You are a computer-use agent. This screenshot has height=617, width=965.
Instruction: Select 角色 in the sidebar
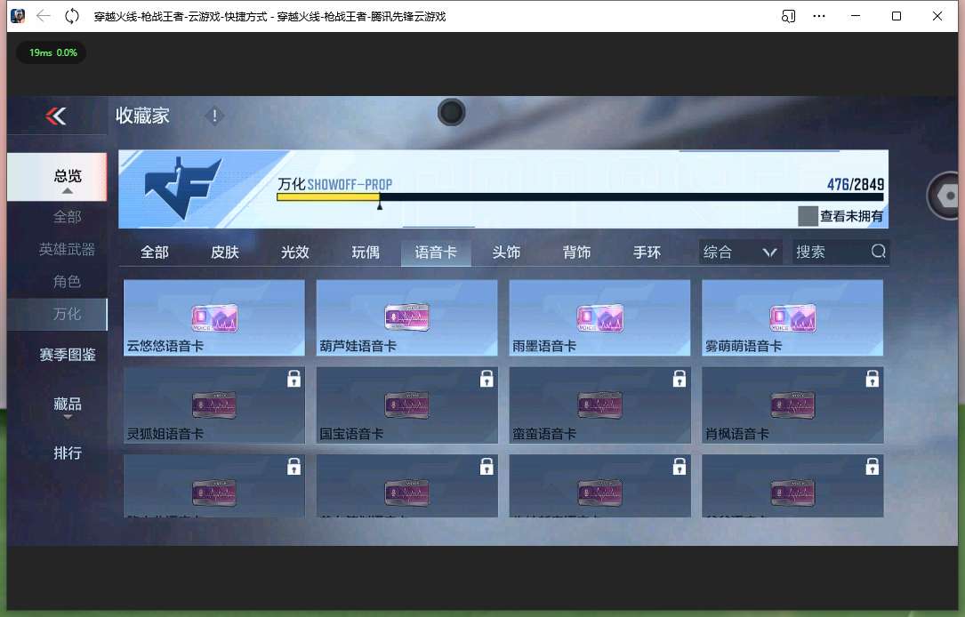coord(68,282)
